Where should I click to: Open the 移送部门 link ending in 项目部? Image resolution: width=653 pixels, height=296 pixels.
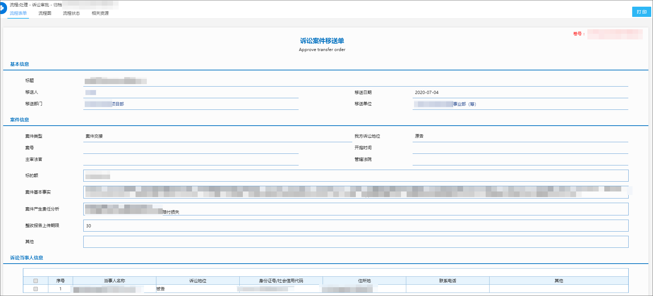point(104,104)
